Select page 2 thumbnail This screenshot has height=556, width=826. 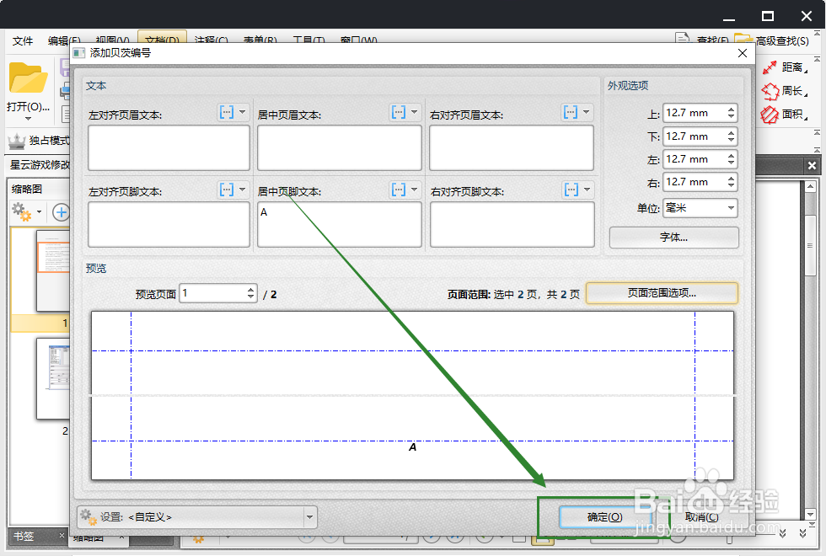(x=52, y=378)
